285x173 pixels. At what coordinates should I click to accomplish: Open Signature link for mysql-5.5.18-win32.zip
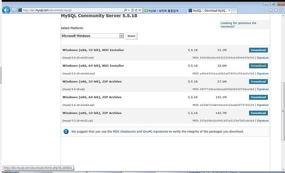tap(263, 120)
